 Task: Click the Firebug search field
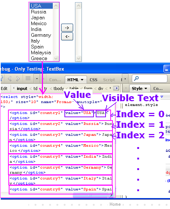pyautogui.click(x=150, y=79)
